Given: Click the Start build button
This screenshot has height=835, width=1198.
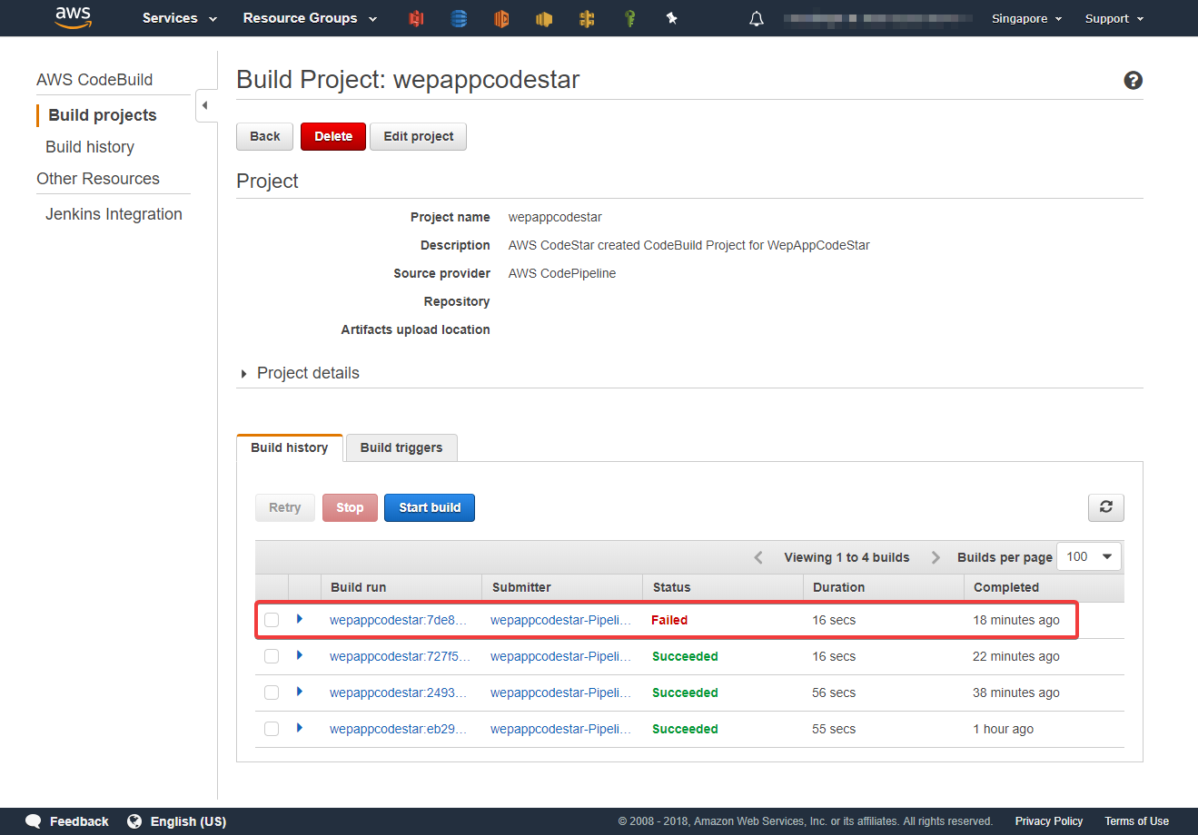Looking at the screenshot, I should 430,507.
